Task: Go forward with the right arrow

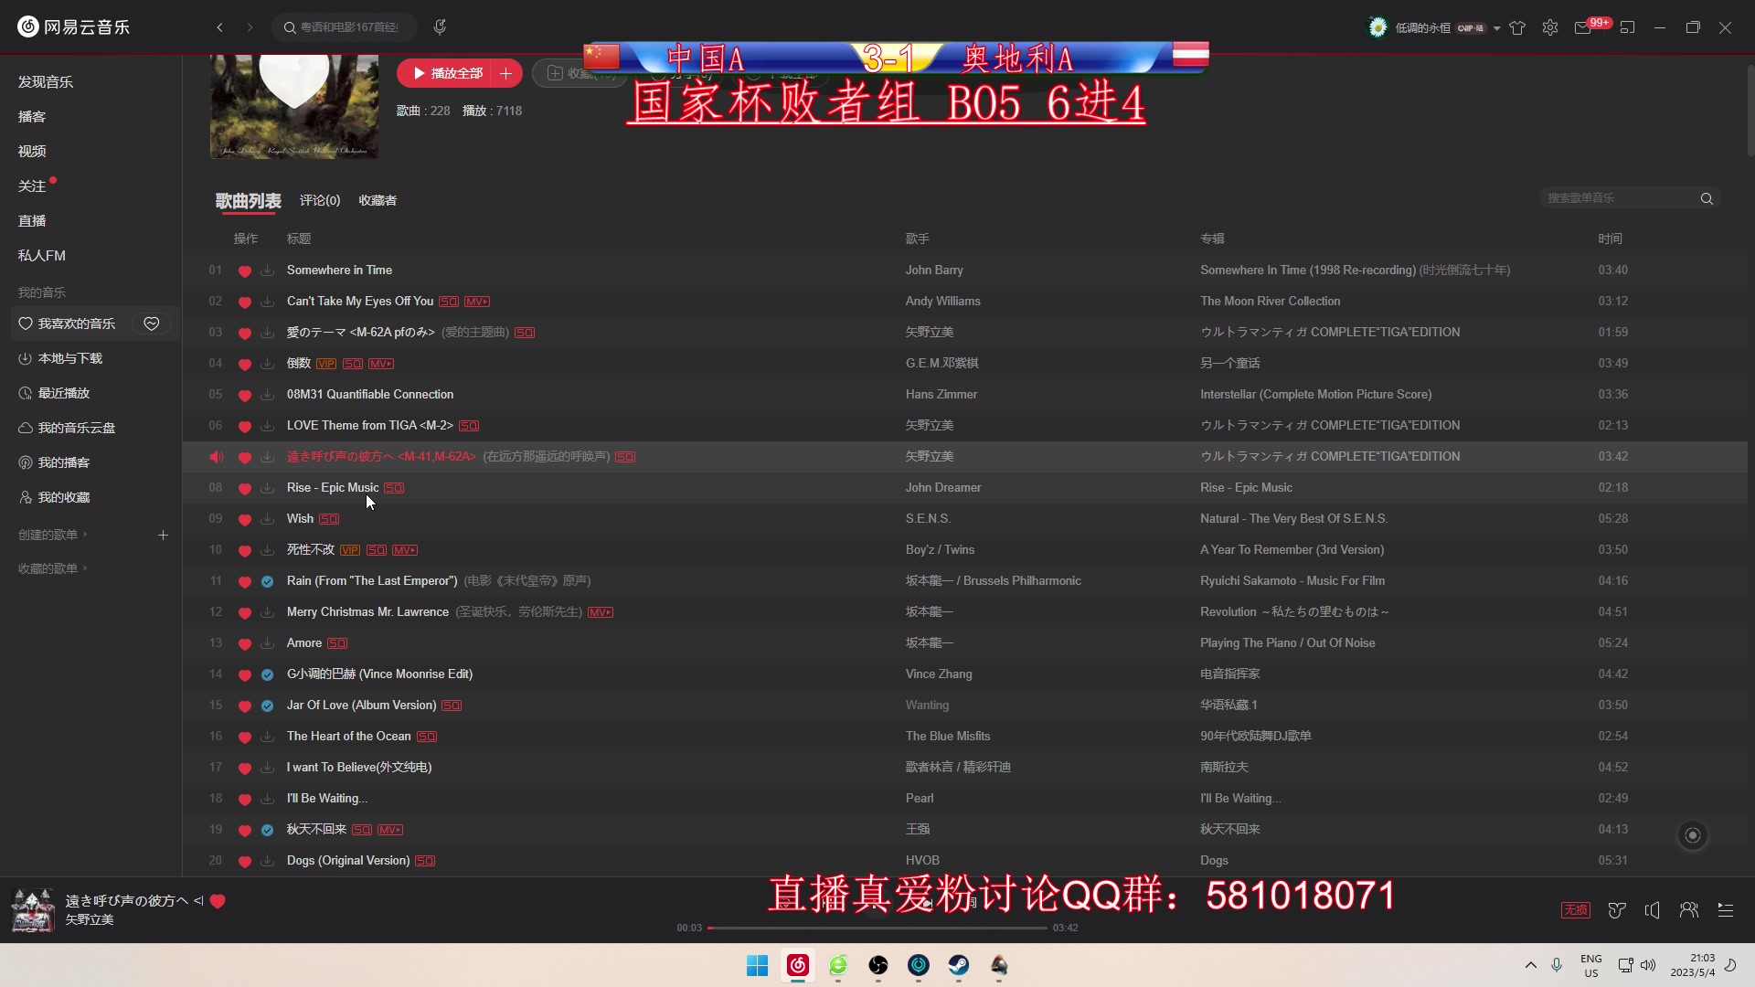Action: point(250,27)
